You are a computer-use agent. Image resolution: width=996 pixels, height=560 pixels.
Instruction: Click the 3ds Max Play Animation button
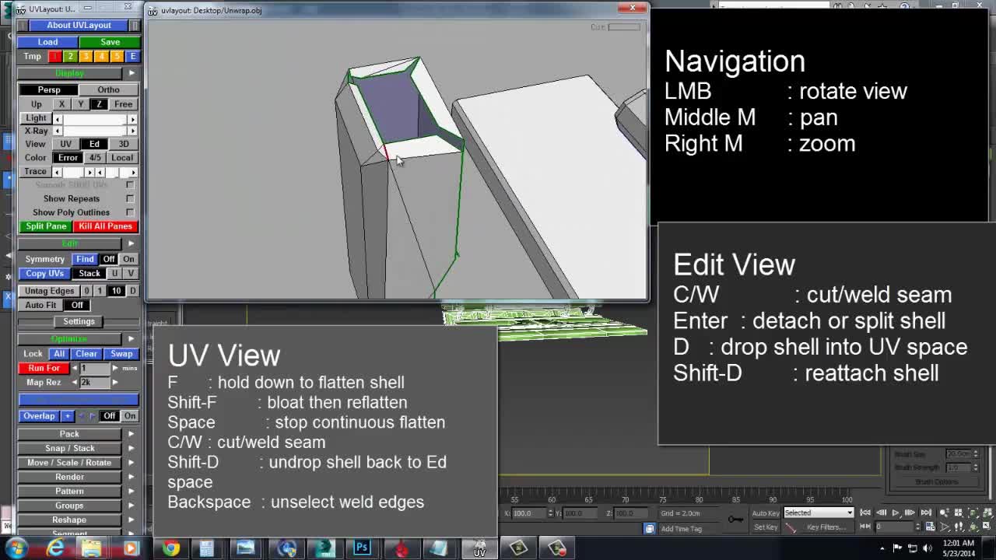coord(896,513)
